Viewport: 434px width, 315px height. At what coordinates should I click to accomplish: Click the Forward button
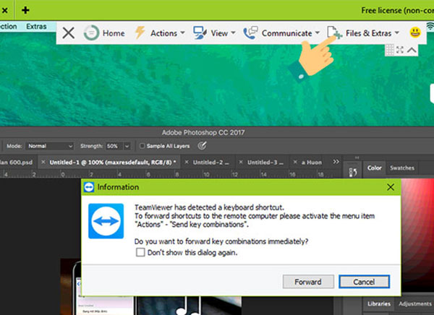[x=308, y=282]
